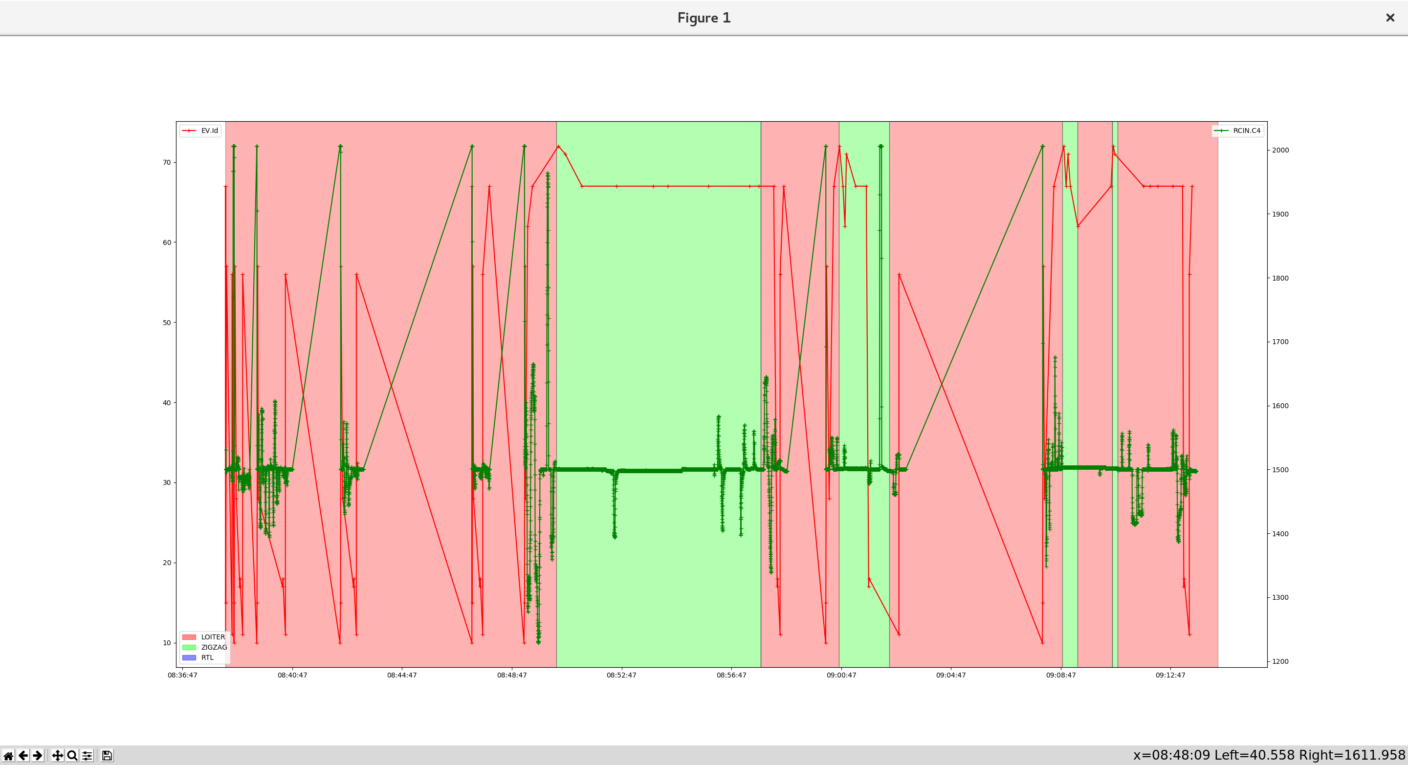Click the left axis value 30
Screen dimensions: 1408x765
167,482
